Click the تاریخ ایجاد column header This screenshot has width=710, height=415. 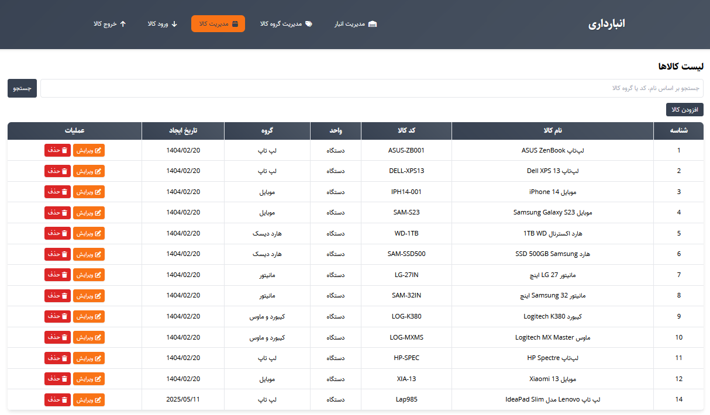coord(183,131)
